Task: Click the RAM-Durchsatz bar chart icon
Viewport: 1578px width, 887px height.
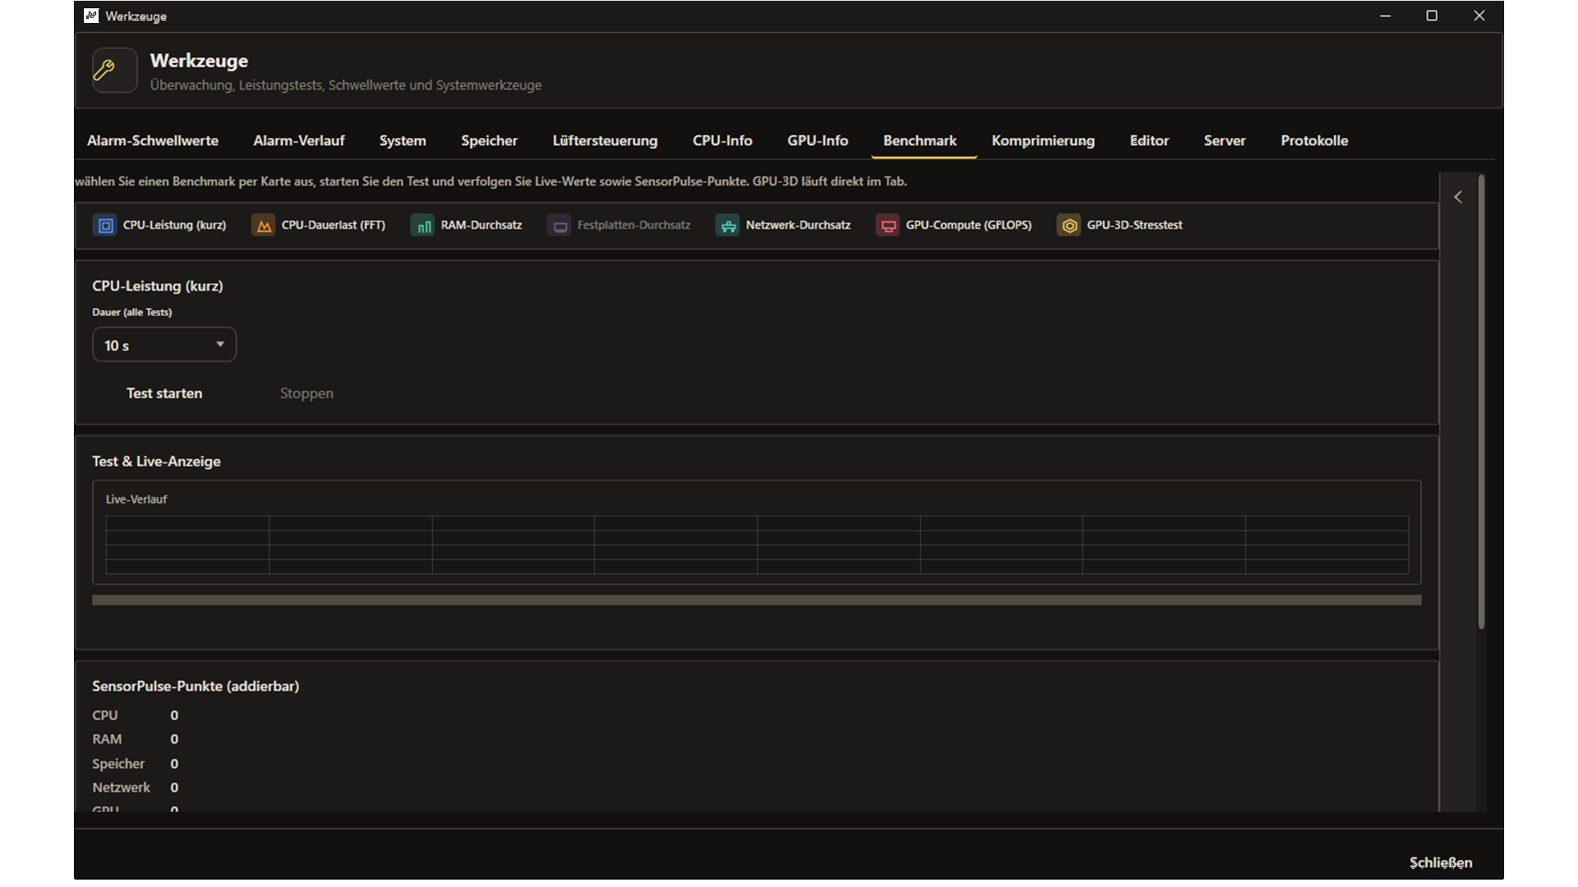Action: click(422, 225)
